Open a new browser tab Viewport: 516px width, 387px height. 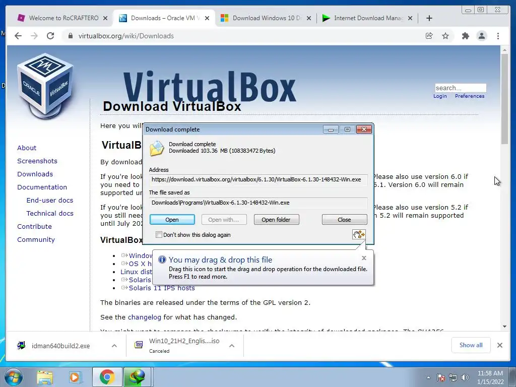pyautogui.click(x=429, y=18)
